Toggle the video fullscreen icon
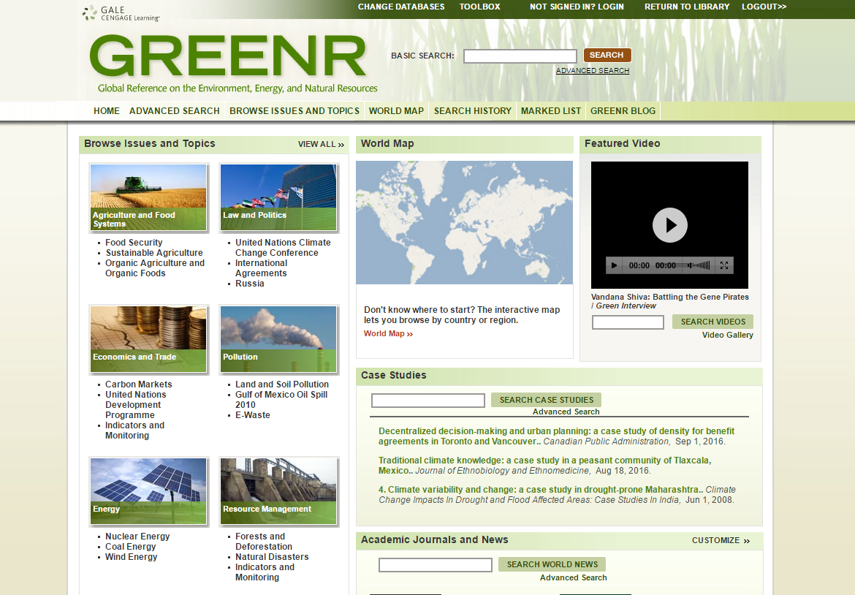Screen dimensions: 855x595 coord(724,265)
